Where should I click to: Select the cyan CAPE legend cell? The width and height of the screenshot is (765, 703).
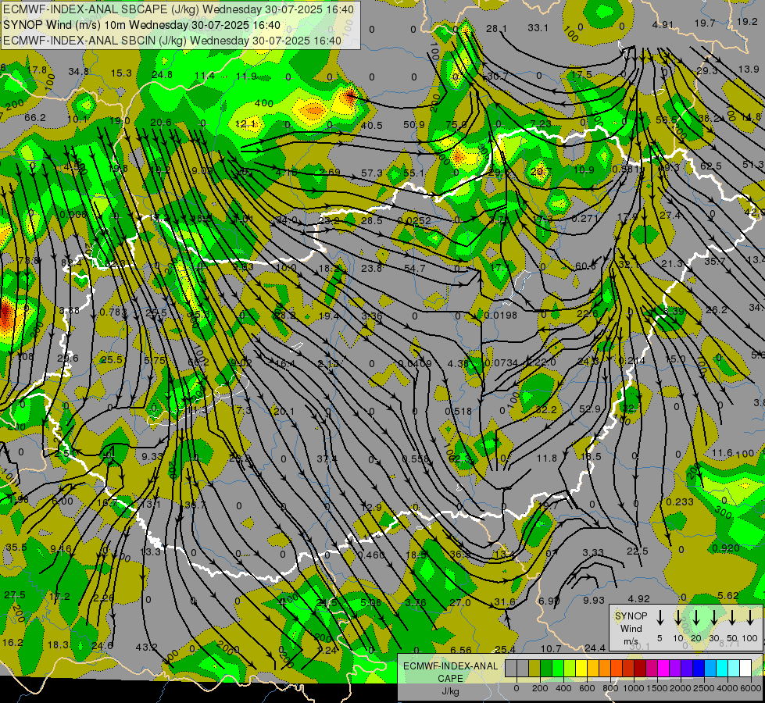[x=722, y=669]
